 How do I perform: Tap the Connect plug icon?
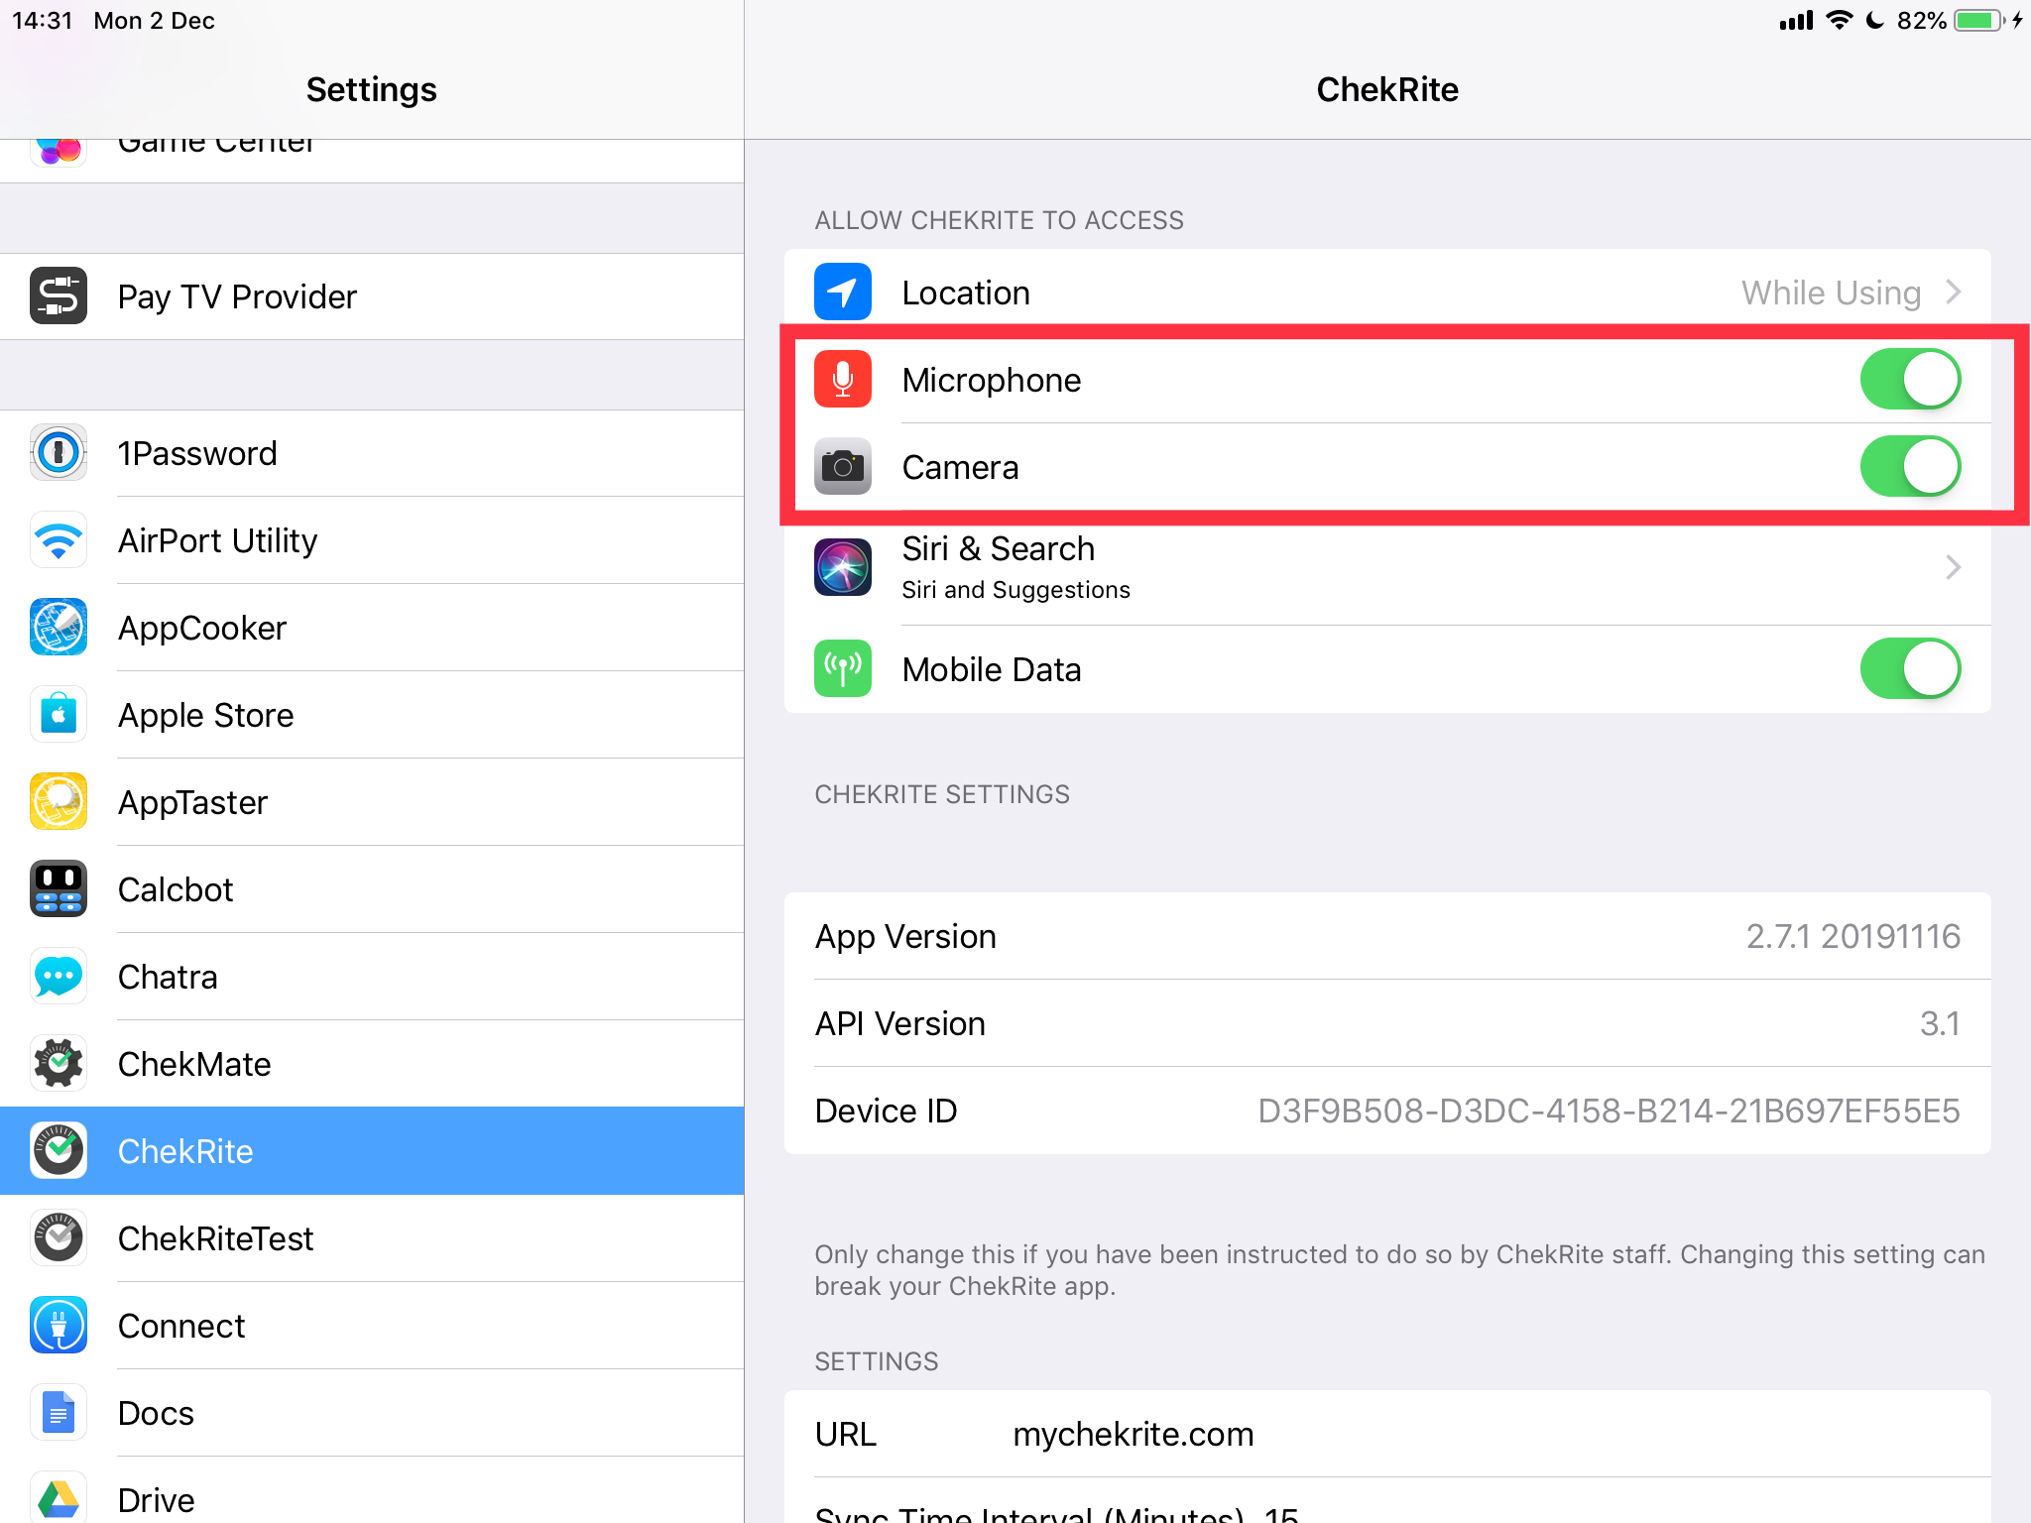coord(59,1325)
